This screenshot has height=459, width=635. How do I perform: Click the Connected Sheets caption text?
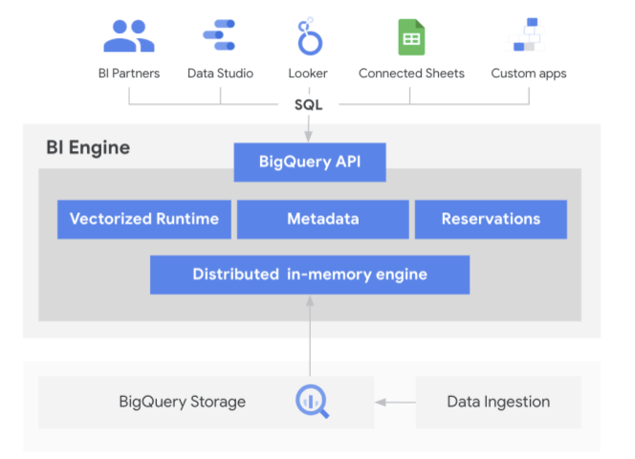coord(411,74)
